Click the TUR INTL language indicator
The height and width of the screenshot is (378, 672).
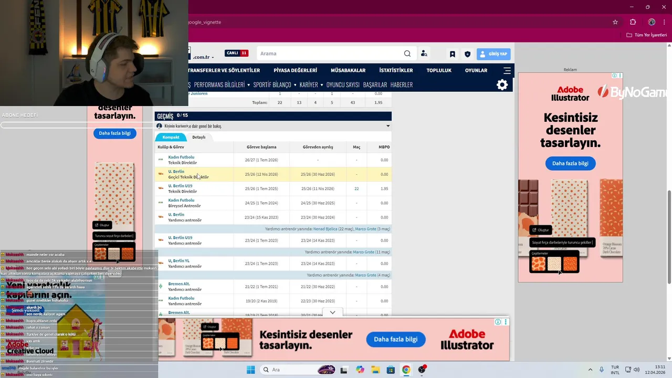(x=615, y=370)
